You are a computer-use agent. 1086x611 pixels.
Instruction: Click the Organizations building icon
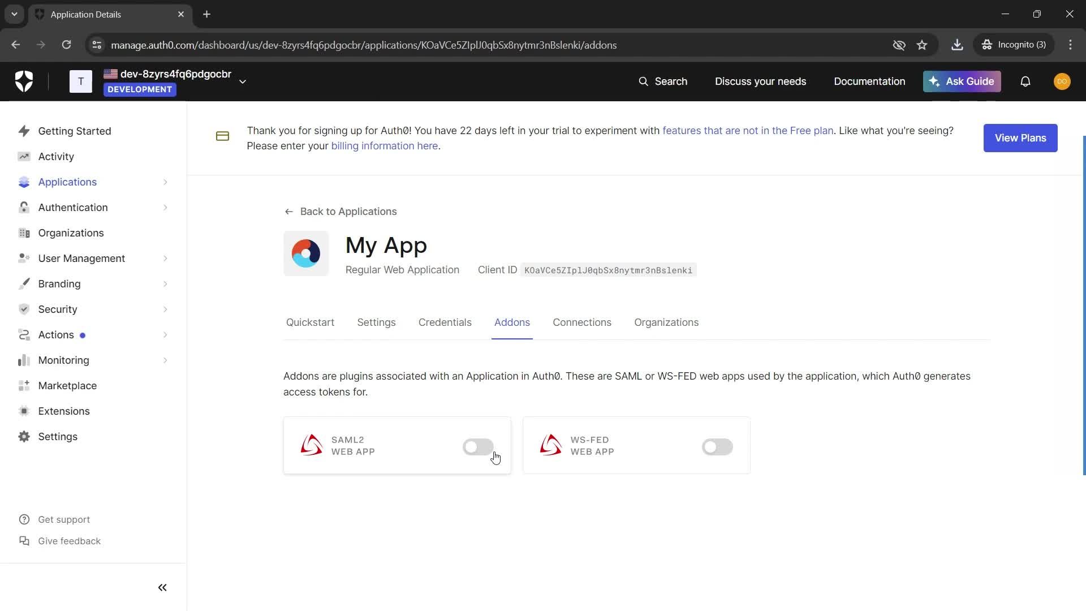click(x=24, y=233)
